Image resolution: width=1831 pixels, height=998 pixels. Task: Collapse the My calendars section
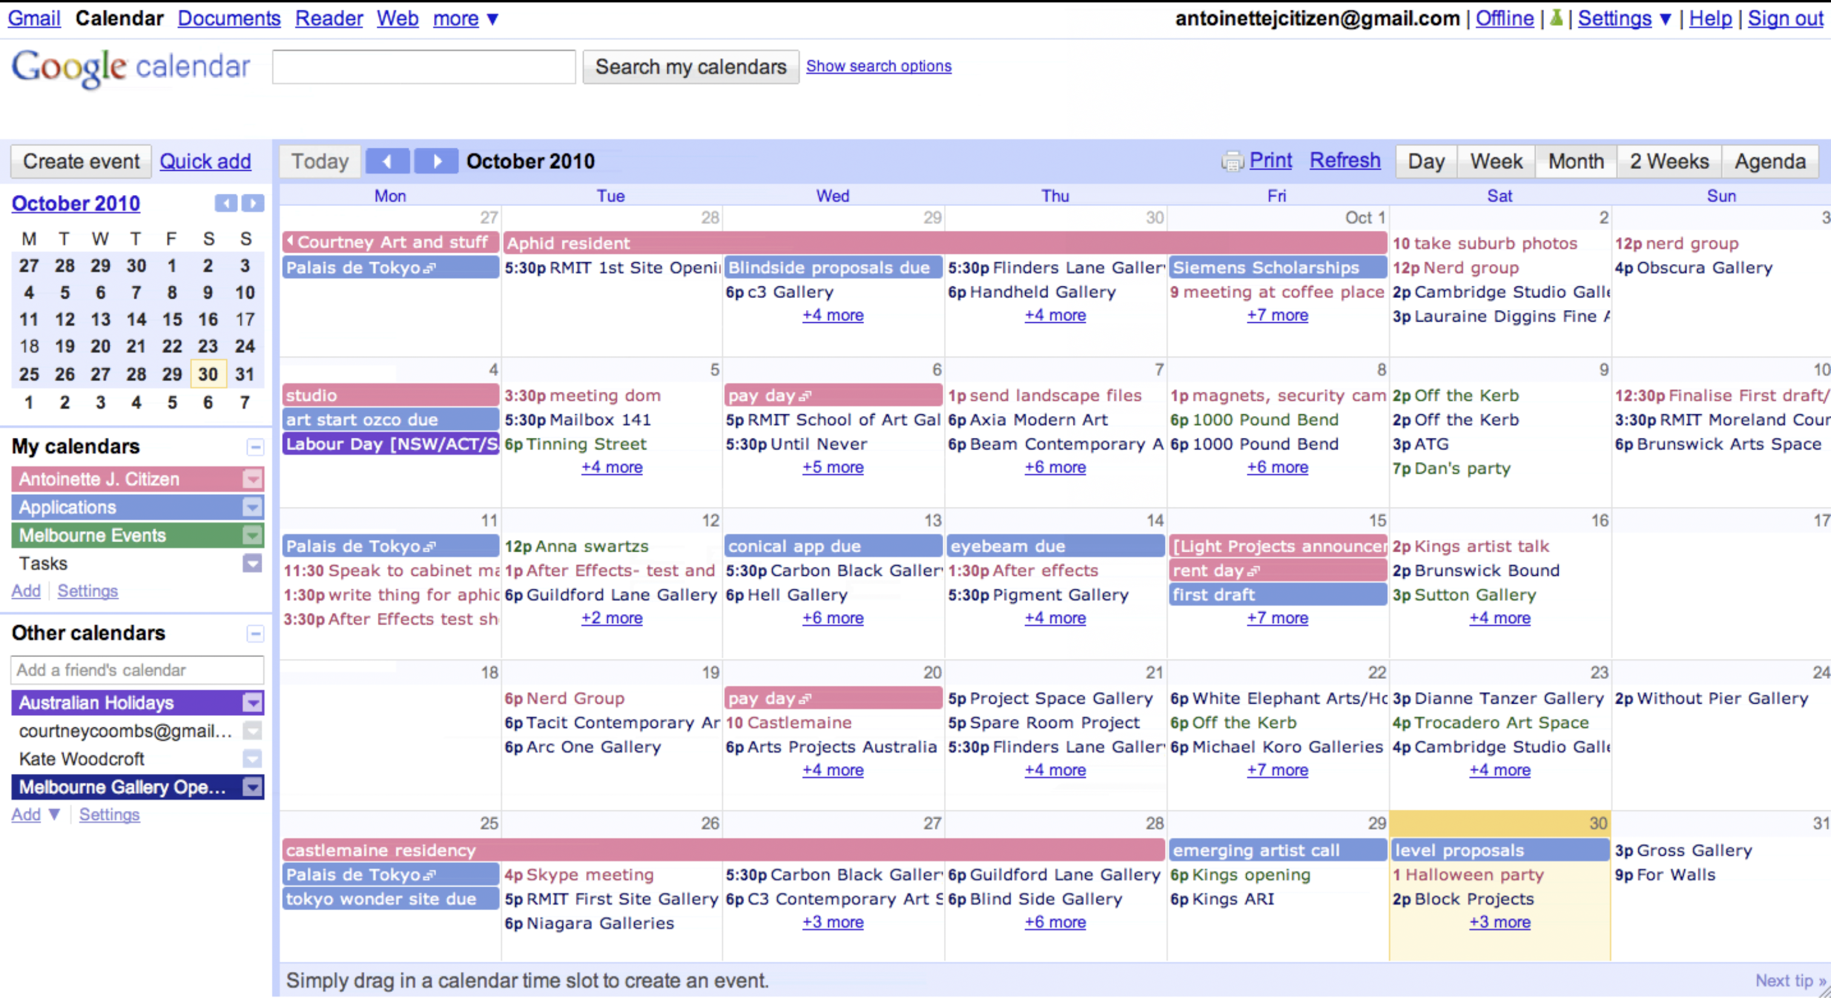[255, 447]
